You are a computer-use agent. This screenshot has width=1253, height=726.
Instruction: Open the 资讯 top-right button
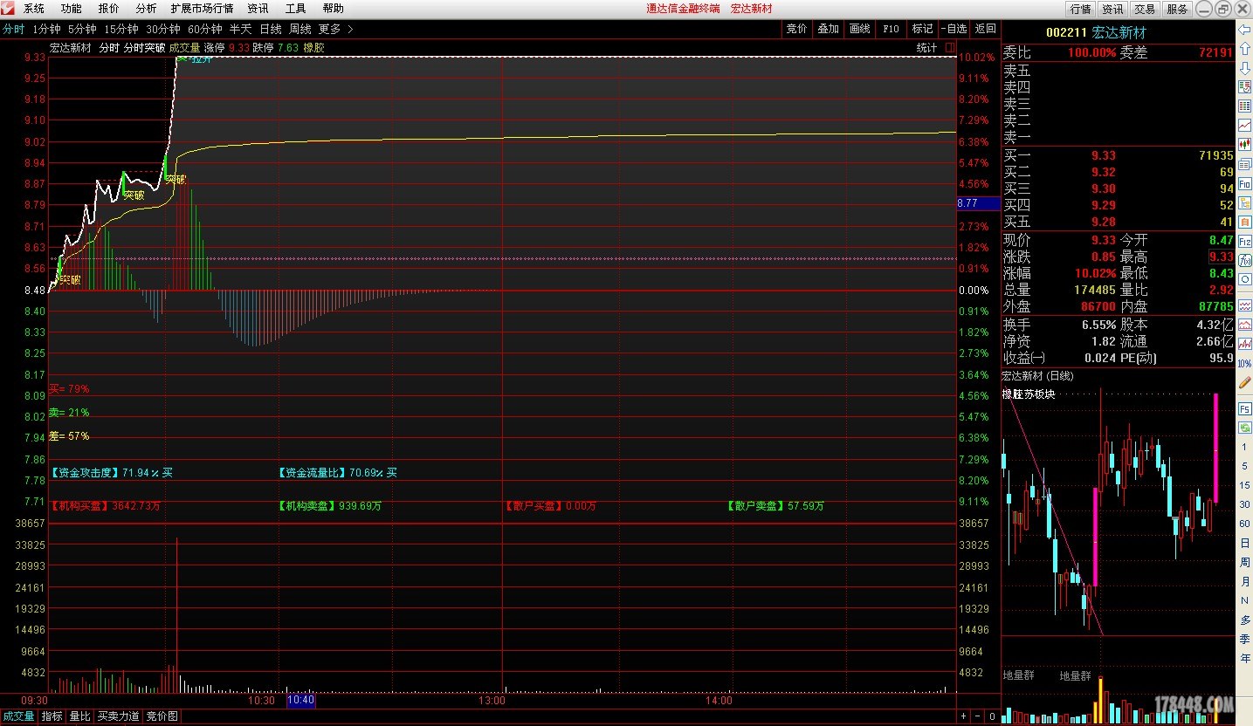pos(1112,9)
